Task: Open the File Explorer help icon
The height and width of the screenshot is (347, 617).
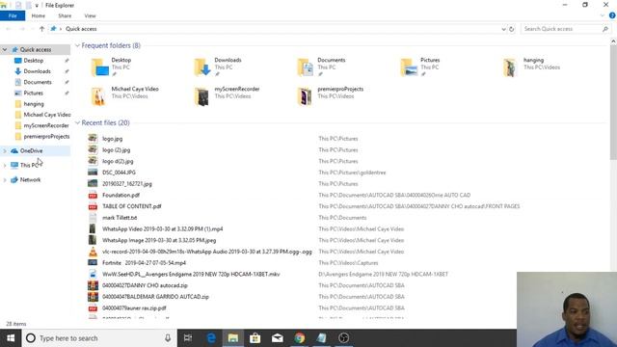Action: 612,15
